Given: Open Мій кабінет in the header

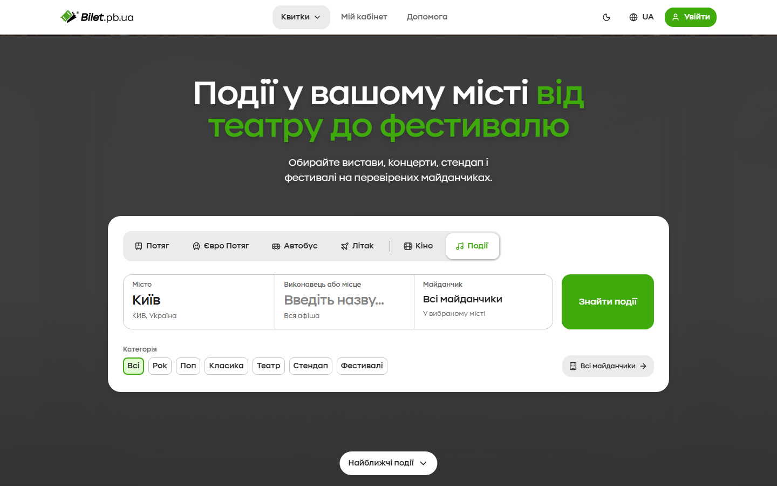Looking at the screenshot, I should 364,17.
